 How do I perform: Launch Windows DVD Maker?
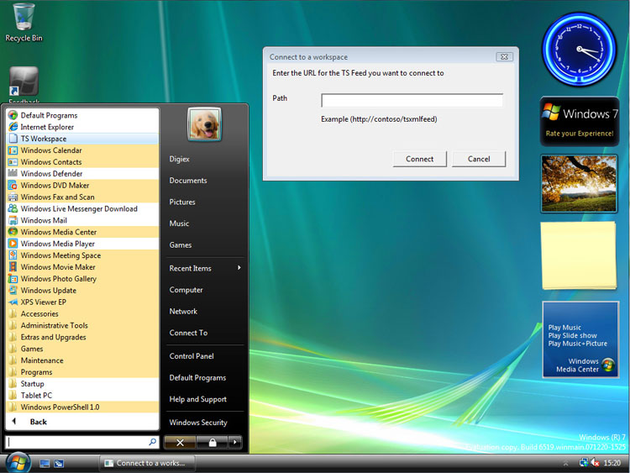pyautogui.click(x=82, y=186)
